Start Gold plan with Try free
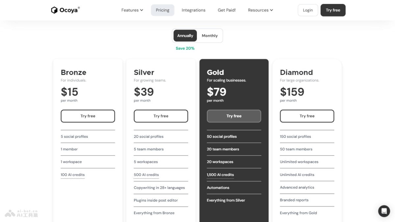 [234, 116]
